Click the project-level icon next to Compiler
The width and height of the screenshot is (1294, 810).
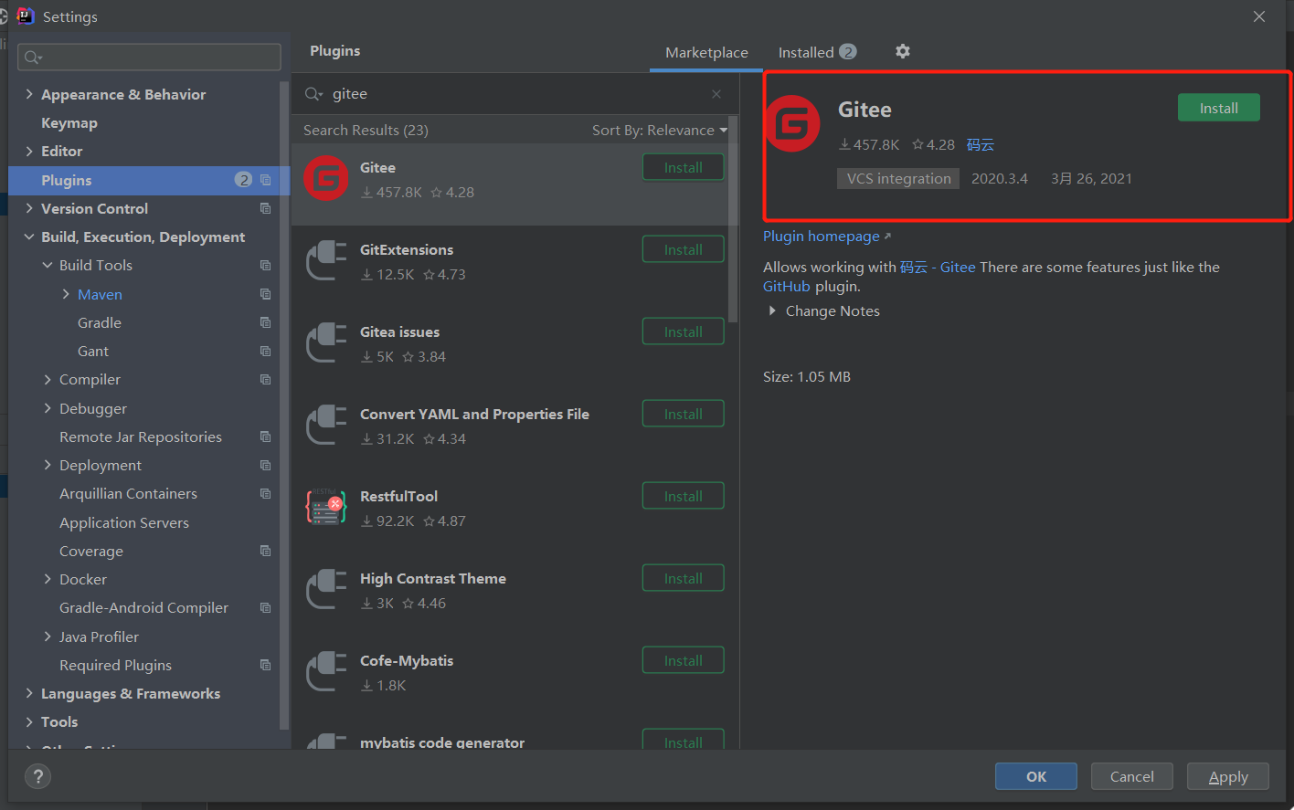(x=265, y=379)
